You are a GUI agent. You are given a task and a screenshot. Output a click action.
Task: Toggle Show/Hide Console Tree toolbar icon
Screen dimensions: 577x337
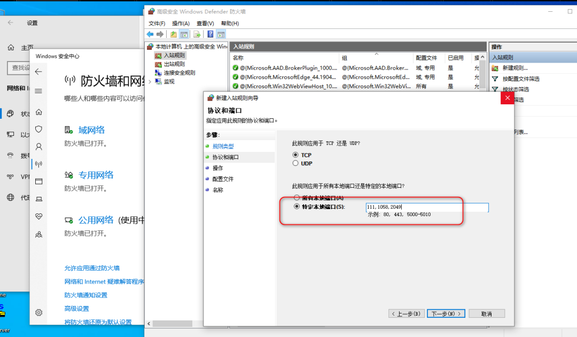[x=184, y=34]
